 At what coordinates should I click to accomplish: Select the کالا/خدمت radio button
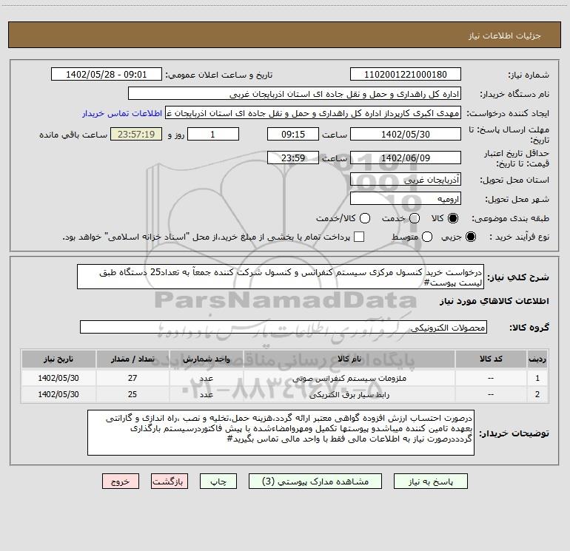coord(365,218)
